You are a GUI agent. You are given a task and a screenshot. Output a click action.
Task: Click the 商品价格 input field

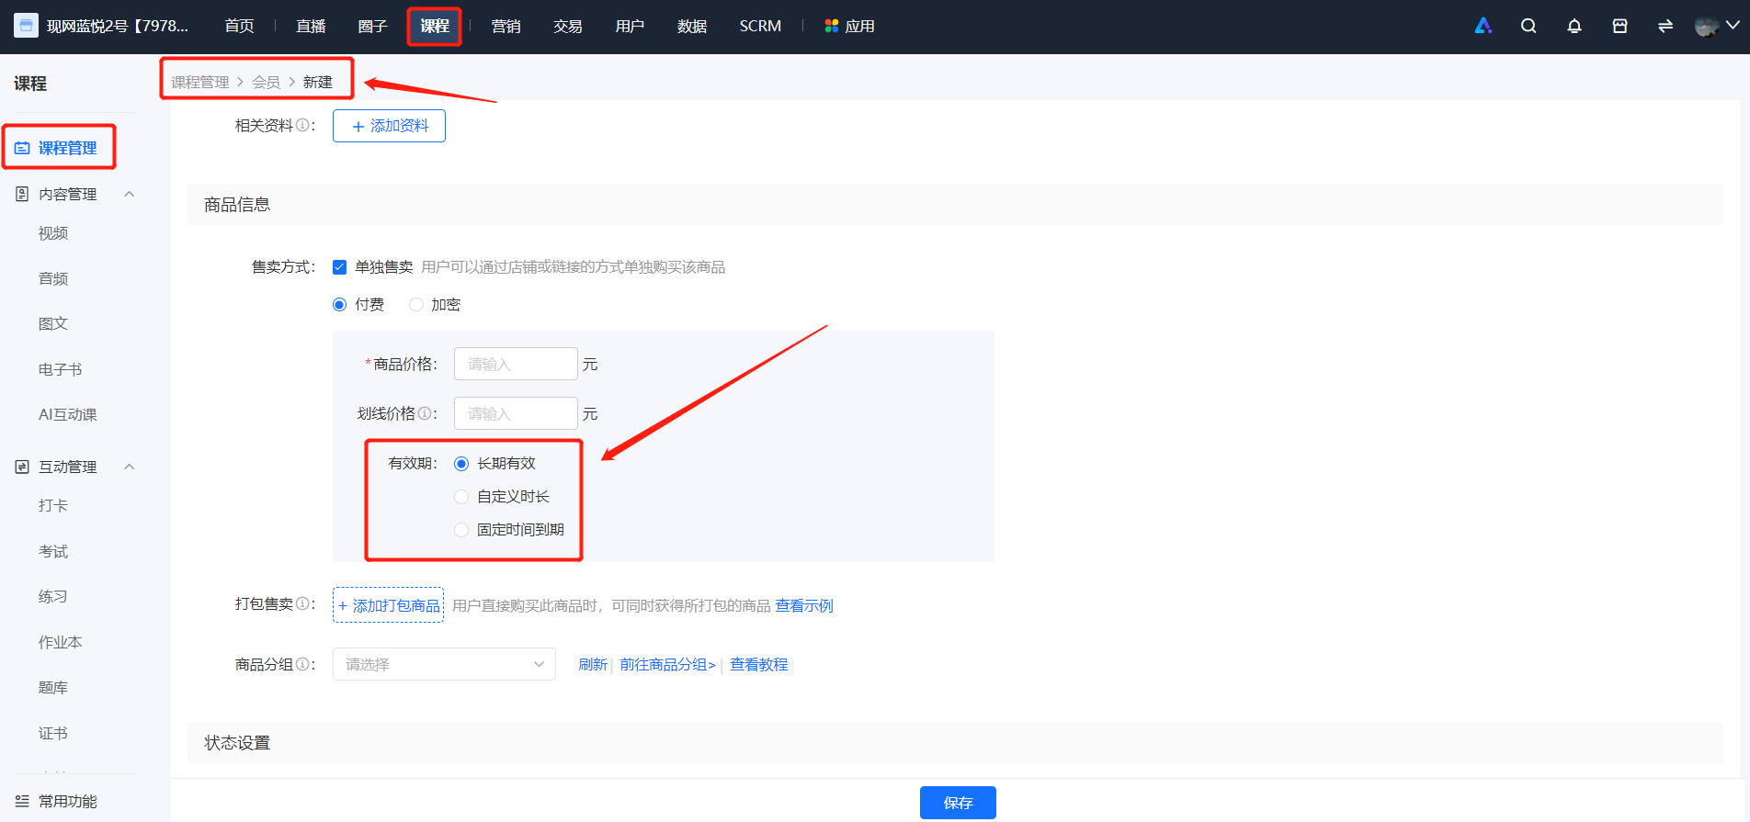click(x=516, y=364)
